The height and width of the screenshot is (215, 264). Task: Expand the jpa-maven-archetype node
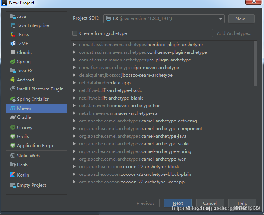point(74,67)
